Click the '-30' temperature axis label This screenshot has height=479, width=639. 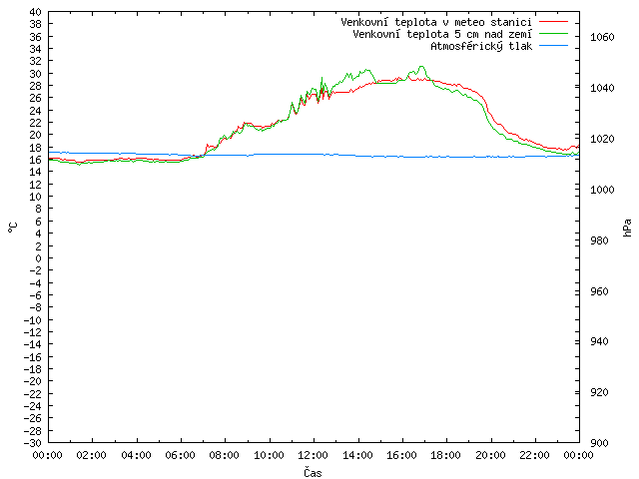tap(33, 443)
